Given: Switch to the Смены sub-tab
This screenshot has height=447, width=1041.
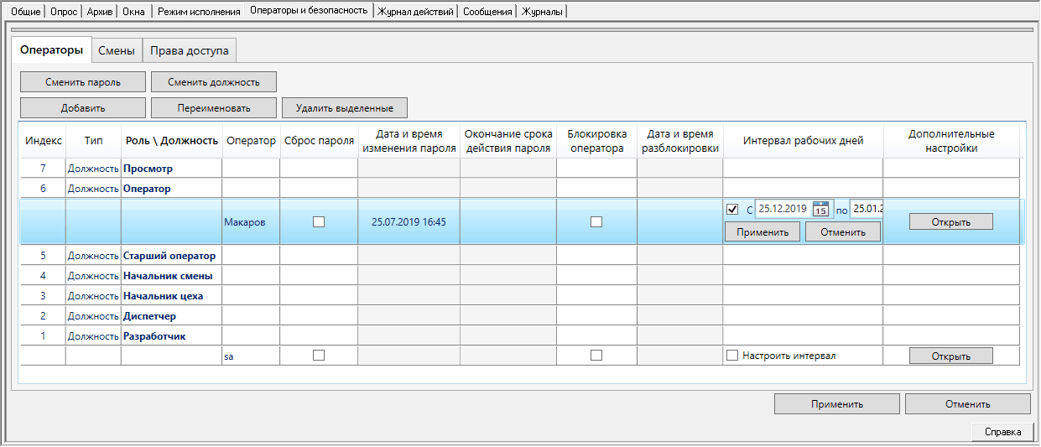Looking at the screenshot, I should pyautogui.click(x=117, y=50).
